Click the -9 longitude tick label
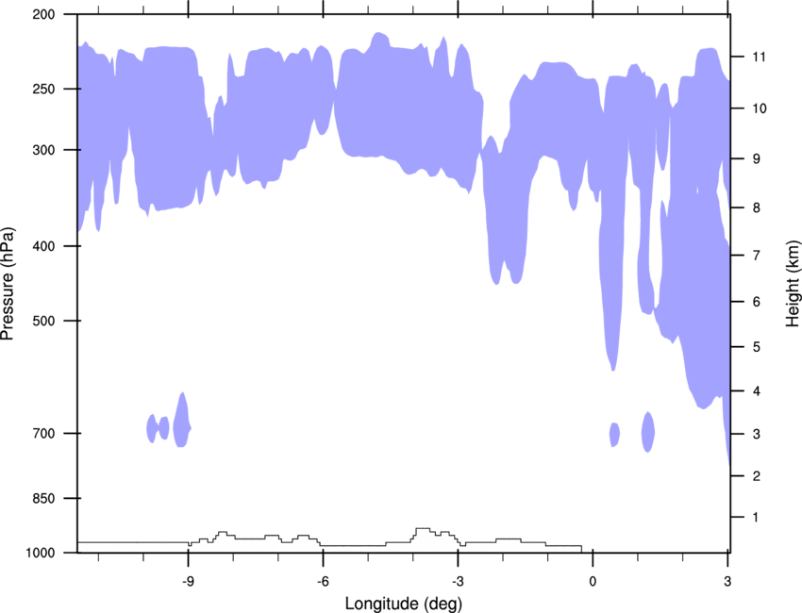802x613 pixels. [x=188, y=581]
